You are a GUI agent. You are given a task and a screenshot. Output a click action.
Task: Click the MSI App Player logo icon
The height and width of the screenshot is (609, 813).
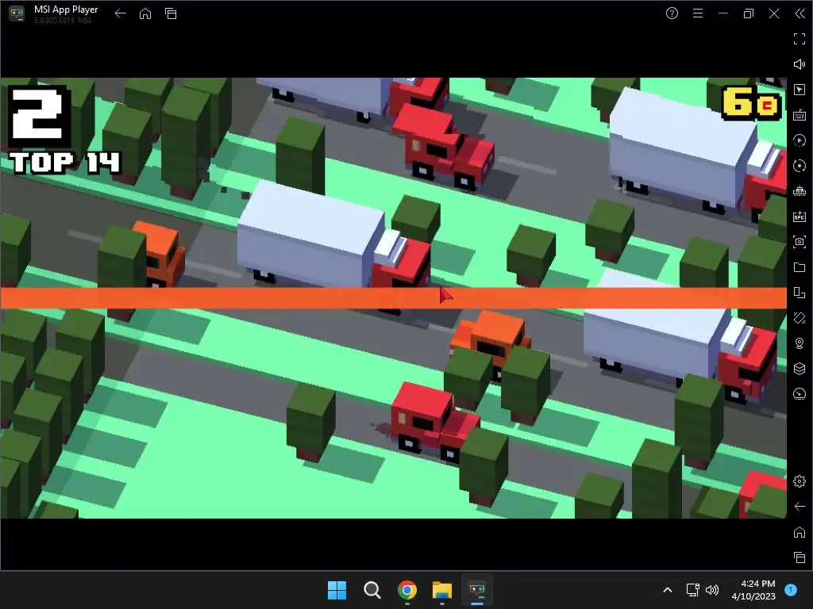[17, 13]
